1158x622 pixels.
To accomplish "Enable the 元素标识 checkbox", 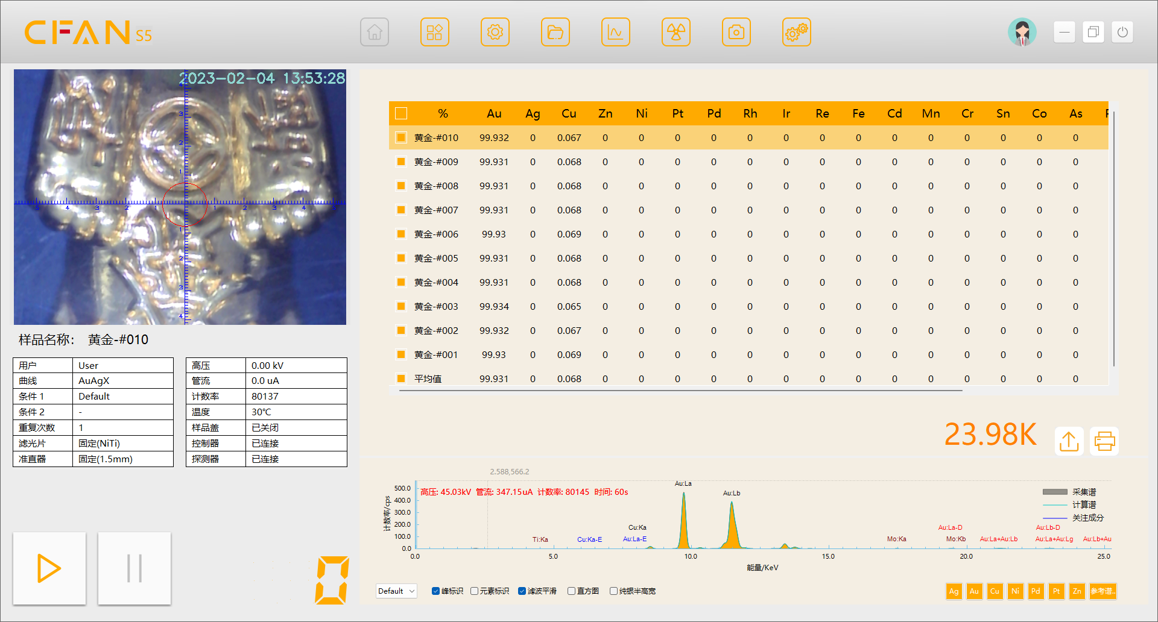I will click(x=474, y=591).
